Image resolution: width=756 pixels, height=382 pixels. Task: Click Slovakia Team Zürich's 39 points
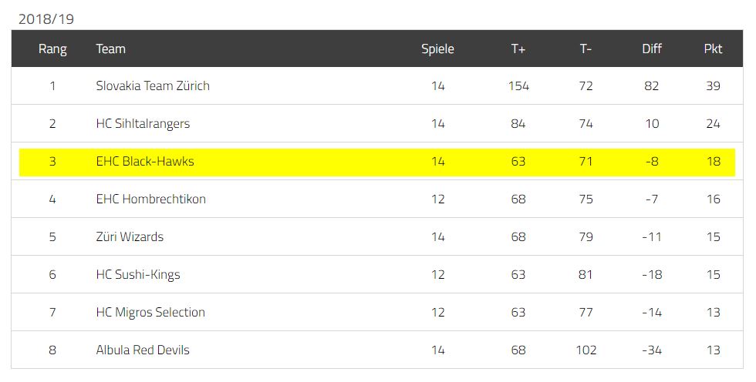point(713,85)
